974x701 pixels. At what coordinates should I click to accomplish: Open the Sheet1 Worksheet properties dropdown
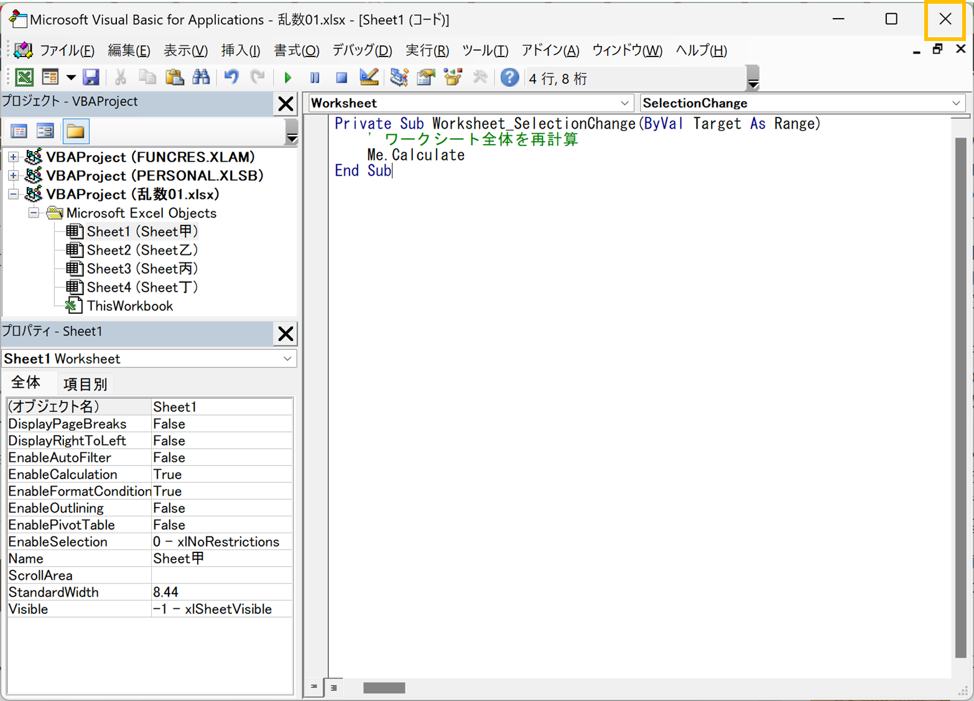(x=287, y=359)
